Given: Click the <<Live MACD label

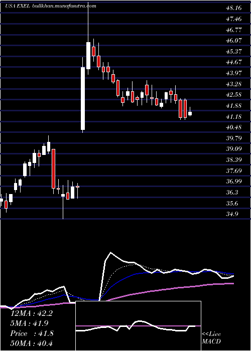Looking at the screenshot, I should [x=211, y=337].
